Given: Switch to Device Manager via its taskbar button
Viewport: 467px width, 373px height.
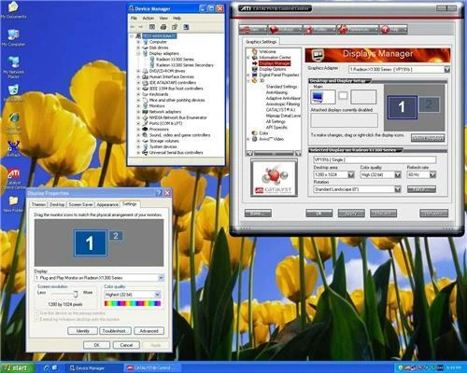Looking at the screenshot, I should click(x=93, y=368).
